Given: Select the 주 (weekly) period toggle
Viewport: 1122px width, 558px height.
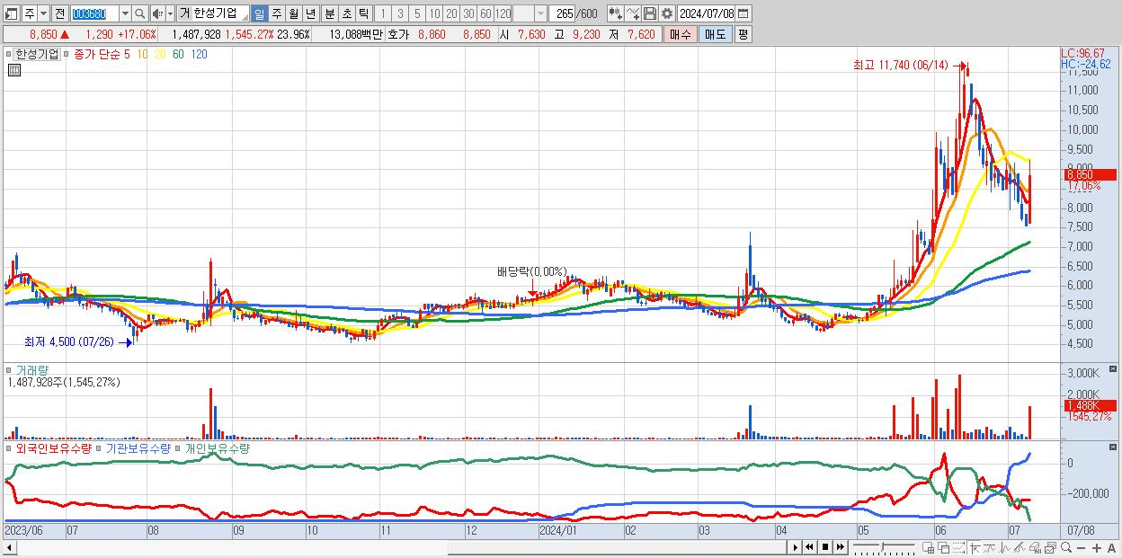Looking at the screenshot, I should coord(276,13).
